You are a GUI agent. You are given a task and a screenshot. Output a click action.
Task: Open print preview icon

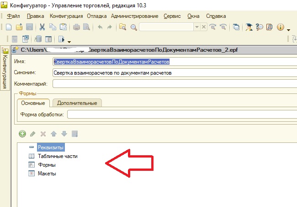pos(86,27)
